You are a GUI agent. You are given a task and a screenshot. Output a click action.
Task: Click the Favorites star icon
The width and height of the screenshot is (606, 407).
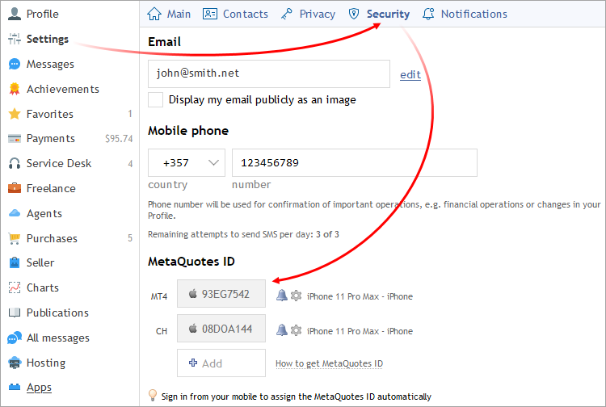click(x=15, y=114)
